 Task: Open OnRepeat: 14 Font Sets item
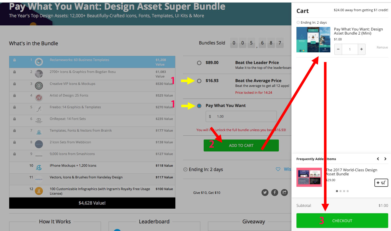[68, 119]
